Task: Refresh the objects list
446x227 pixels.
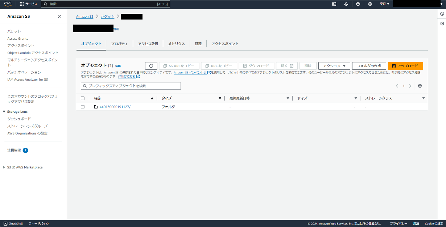Action: click(x=151, y=66)
